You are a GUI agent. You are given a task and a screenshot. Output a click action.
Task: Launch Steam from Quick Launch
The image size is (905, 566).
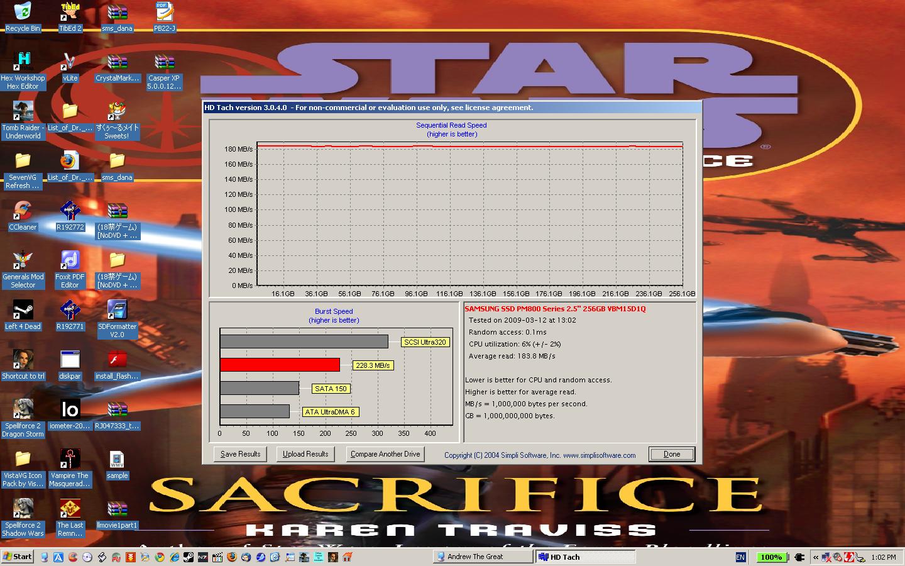(x=188, y=557)
